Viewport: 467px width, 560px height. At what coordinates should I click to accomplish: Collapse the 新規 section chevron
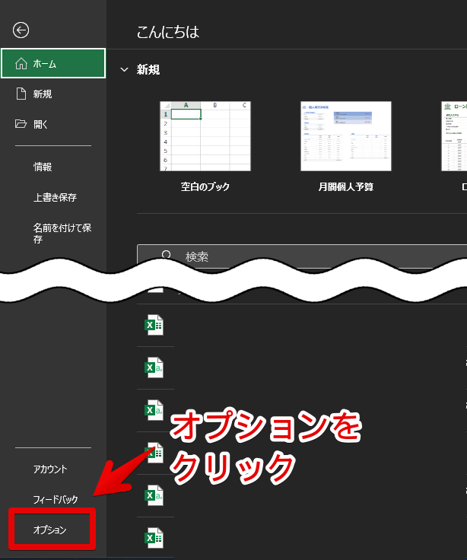(x=124, y=70)
